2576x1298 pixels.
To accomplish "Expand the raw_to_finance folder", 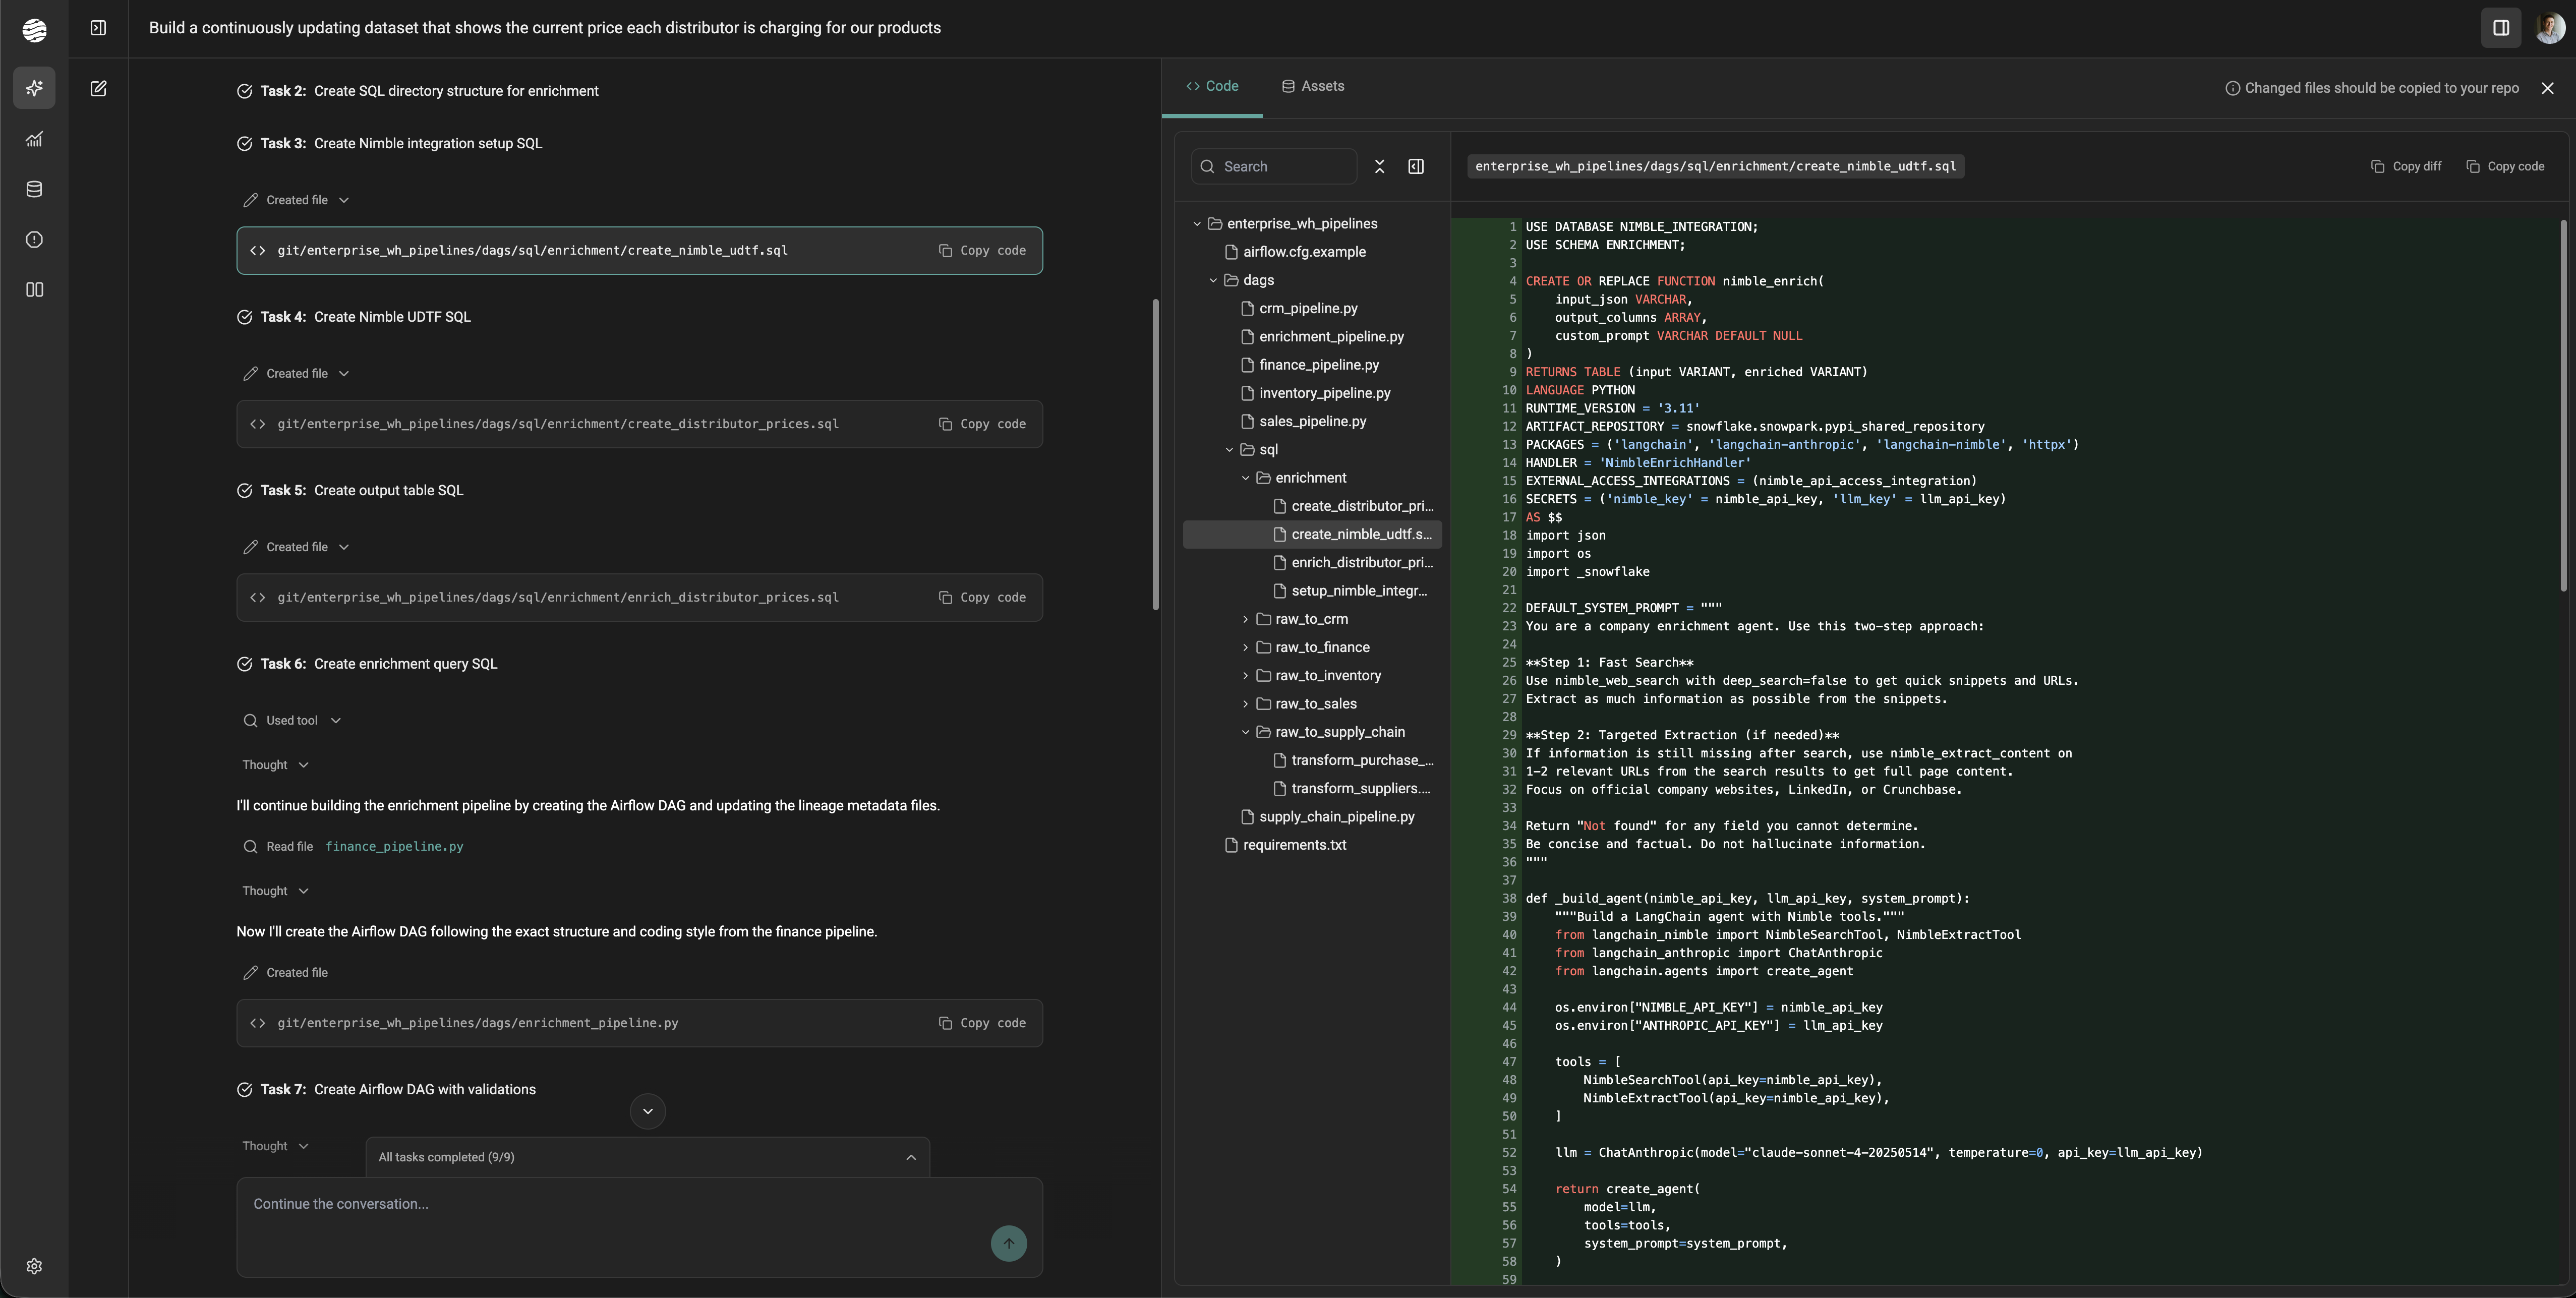I will 1321,647.
